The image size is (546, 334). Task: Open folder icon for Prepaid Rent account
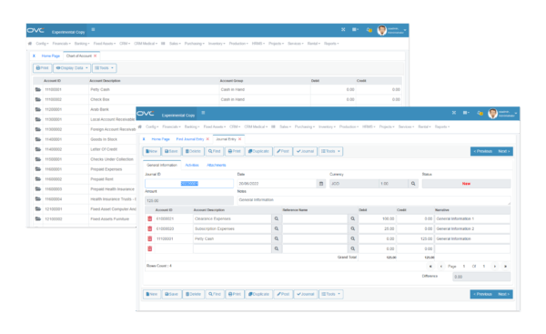38,179
